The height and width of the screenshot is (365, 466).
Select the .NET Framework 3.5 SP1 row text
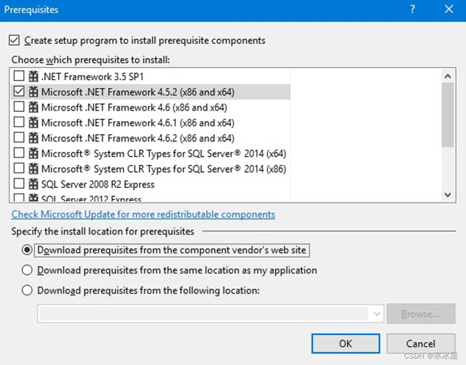point(93,76)
